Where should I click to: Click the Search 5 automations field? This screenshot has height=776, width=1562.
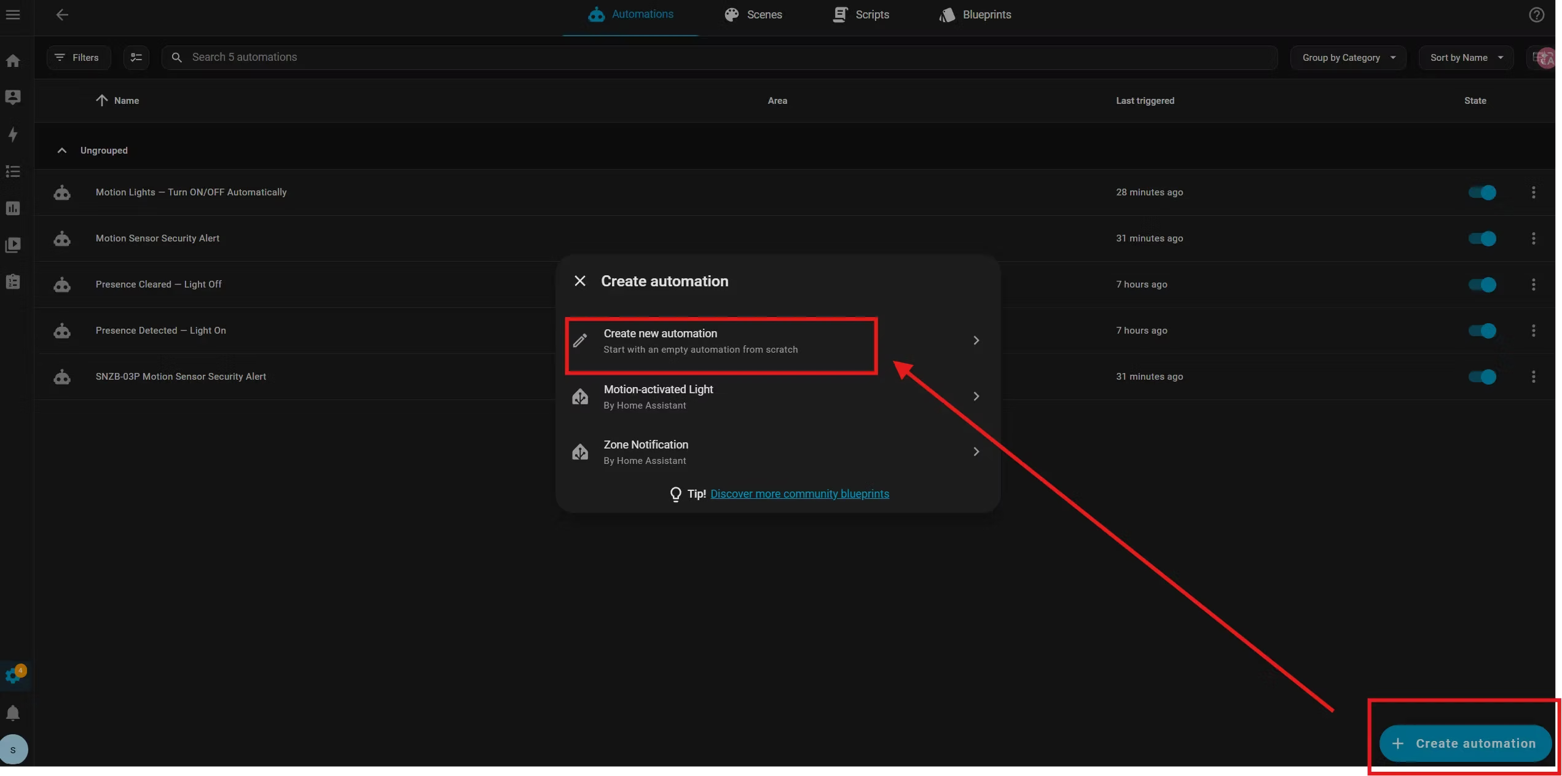coord(719,57)
